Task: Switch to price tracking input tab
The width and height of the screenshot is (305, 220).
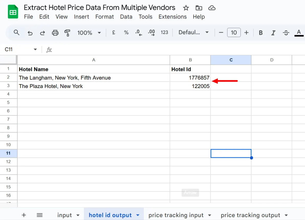Action: tap(176, 215)
